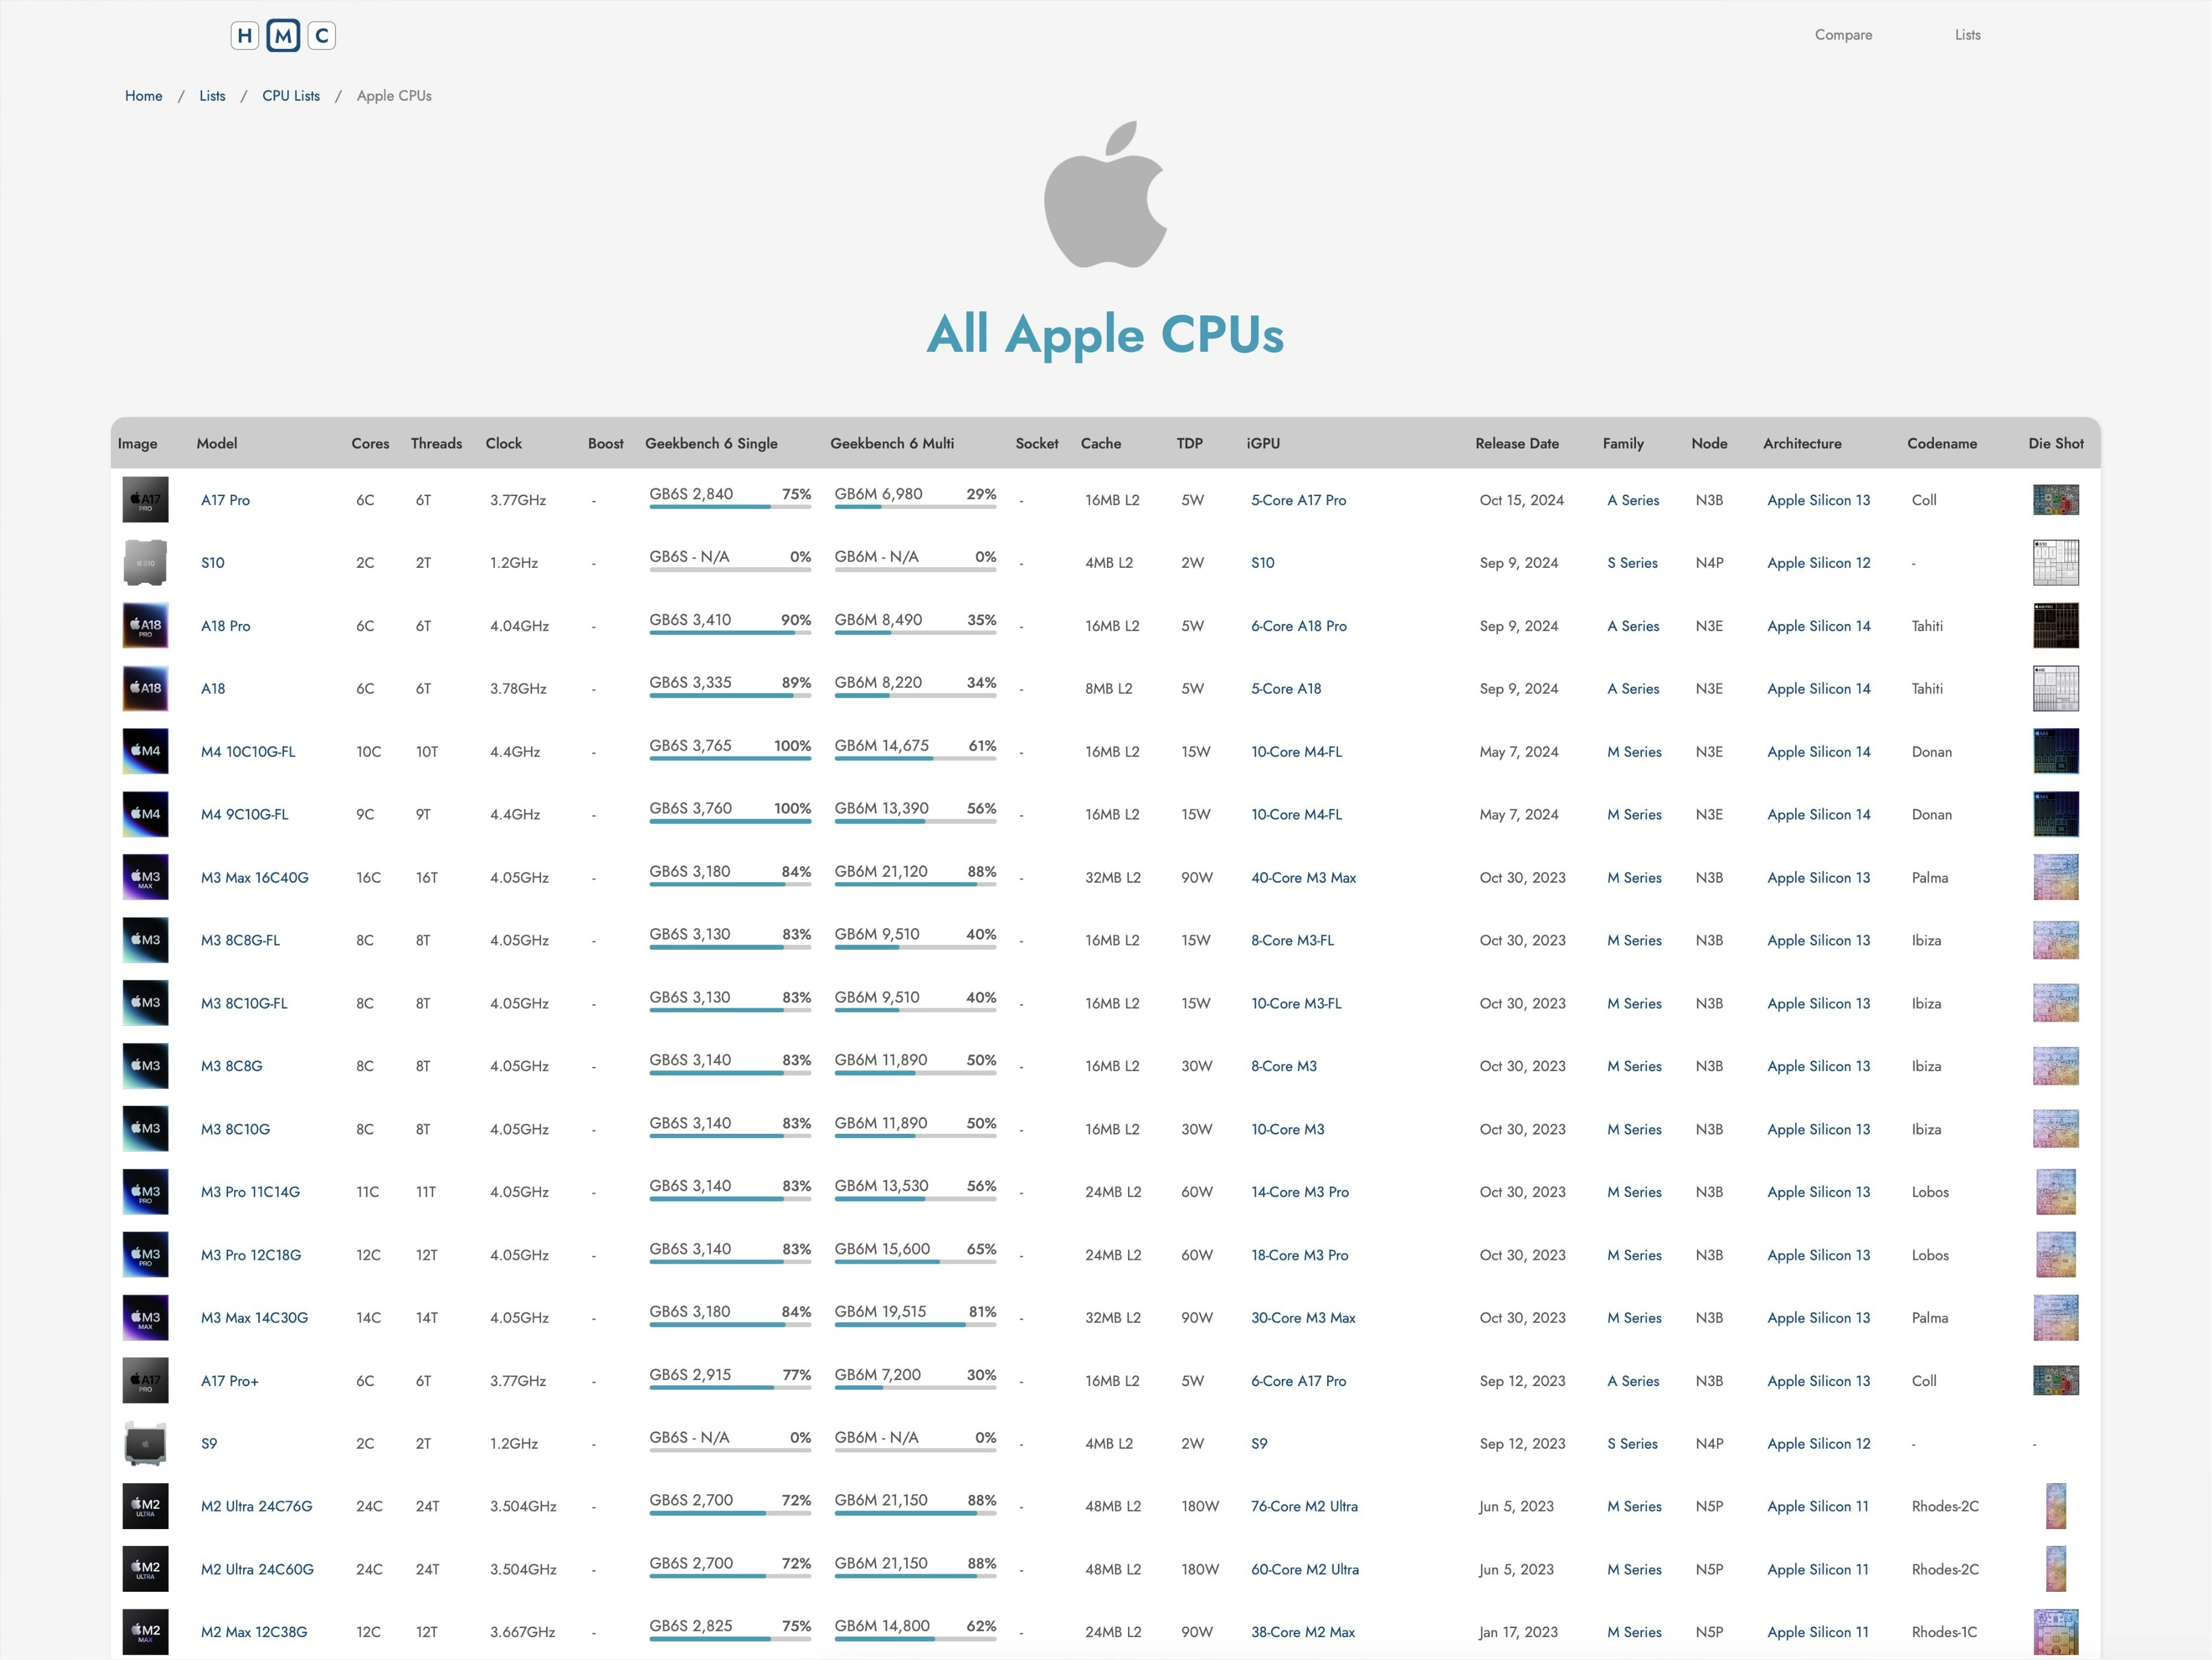View the M3 8C8G die shot
Screen dimensions: 2212x1660
2056,1067
